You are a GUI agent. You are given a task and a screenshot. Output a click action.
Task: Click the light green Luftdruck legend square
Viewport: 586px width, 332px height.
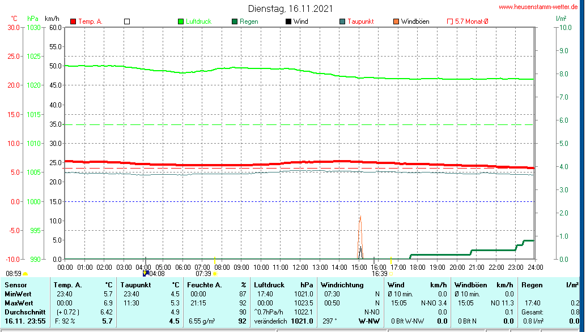click(x=181, y=21)
